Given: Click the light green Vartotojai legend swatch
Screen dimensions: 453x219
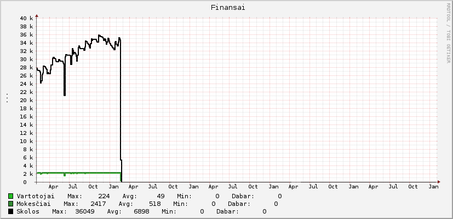Looking at the screenshot, I should pos(11,196).
